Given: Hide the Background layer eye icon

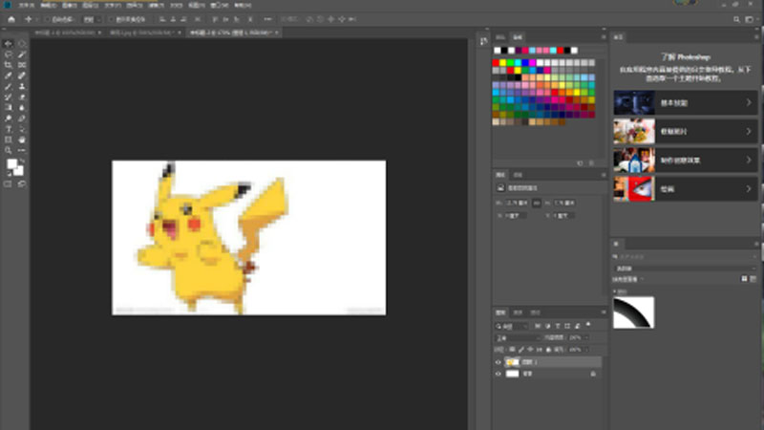Looking at the screenshot, I should (498, 374).
